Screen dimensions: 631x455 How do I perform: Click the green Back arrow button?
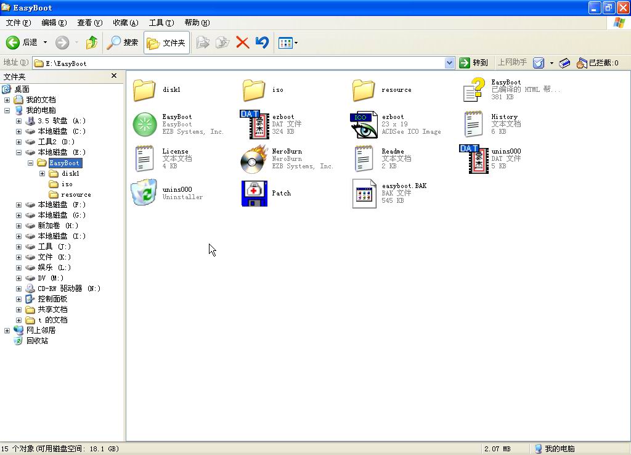pos(13,43)
